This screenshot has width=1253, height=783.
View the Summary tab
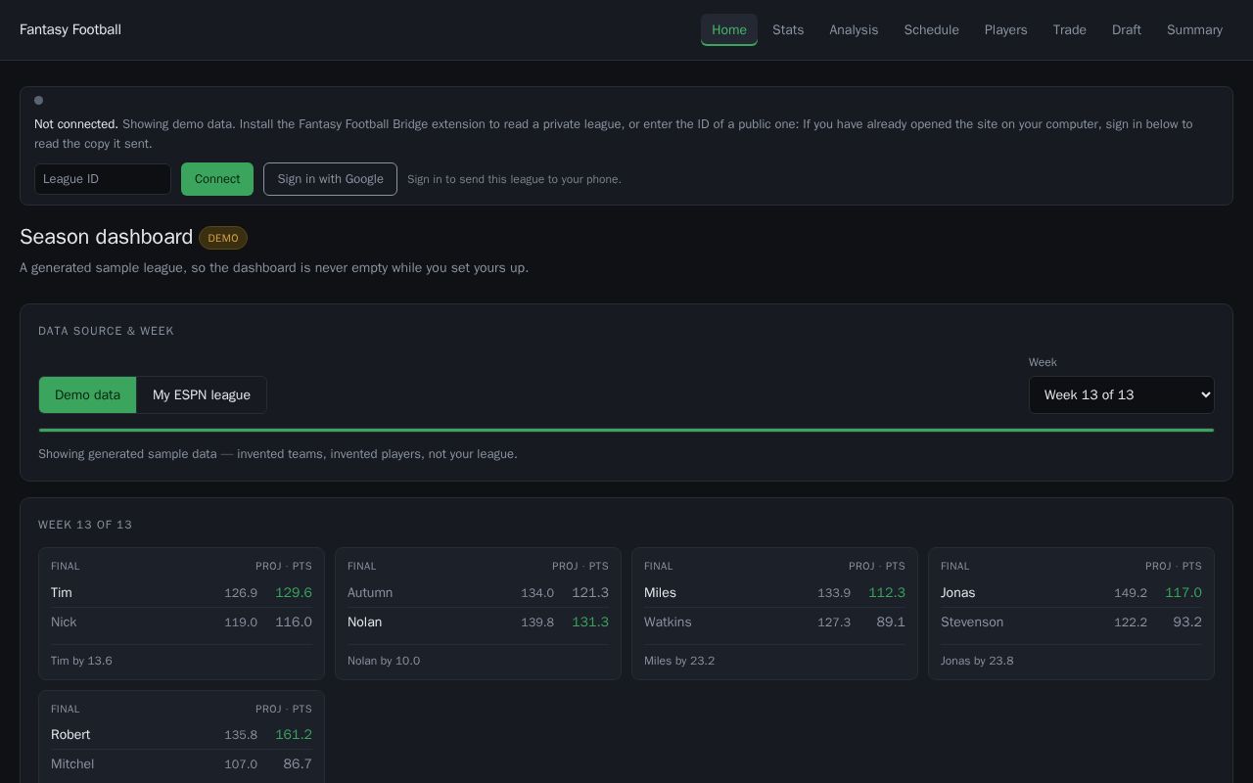(x=1194, y=29)
